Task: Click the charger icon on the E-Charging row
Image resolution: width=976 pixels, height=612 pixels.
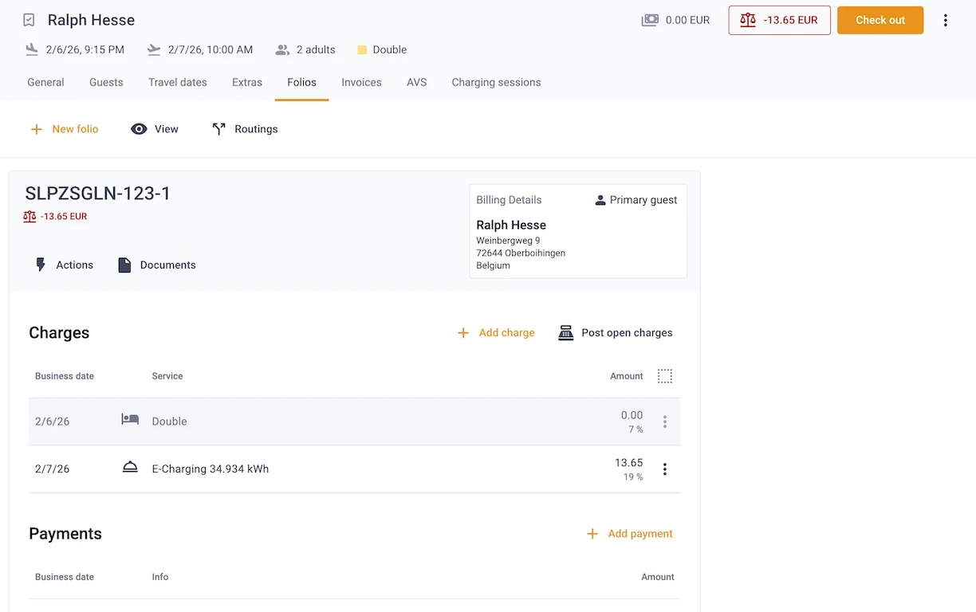Action: [x=130, y=469]
